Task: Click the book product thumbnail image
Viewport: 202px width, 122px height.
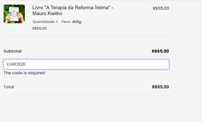Action: pyautogui.click(x=14, y=14)
